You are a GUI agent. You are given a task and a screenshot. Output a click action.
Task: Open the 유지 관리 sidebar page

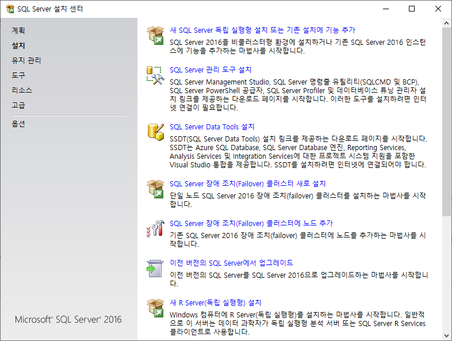[x=26, y=60]
